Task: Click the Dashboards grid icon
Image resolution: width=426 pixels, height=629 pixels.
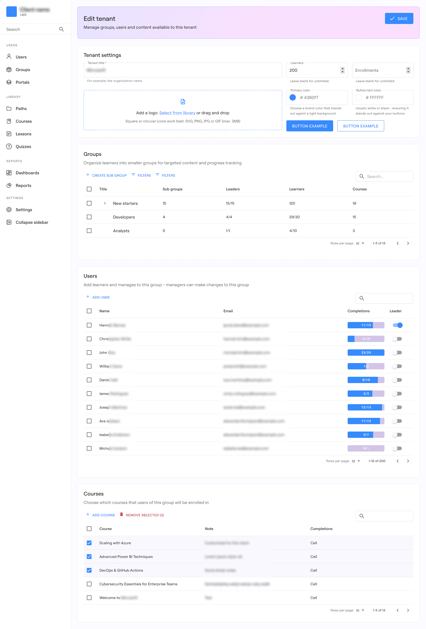Action: 9,173
